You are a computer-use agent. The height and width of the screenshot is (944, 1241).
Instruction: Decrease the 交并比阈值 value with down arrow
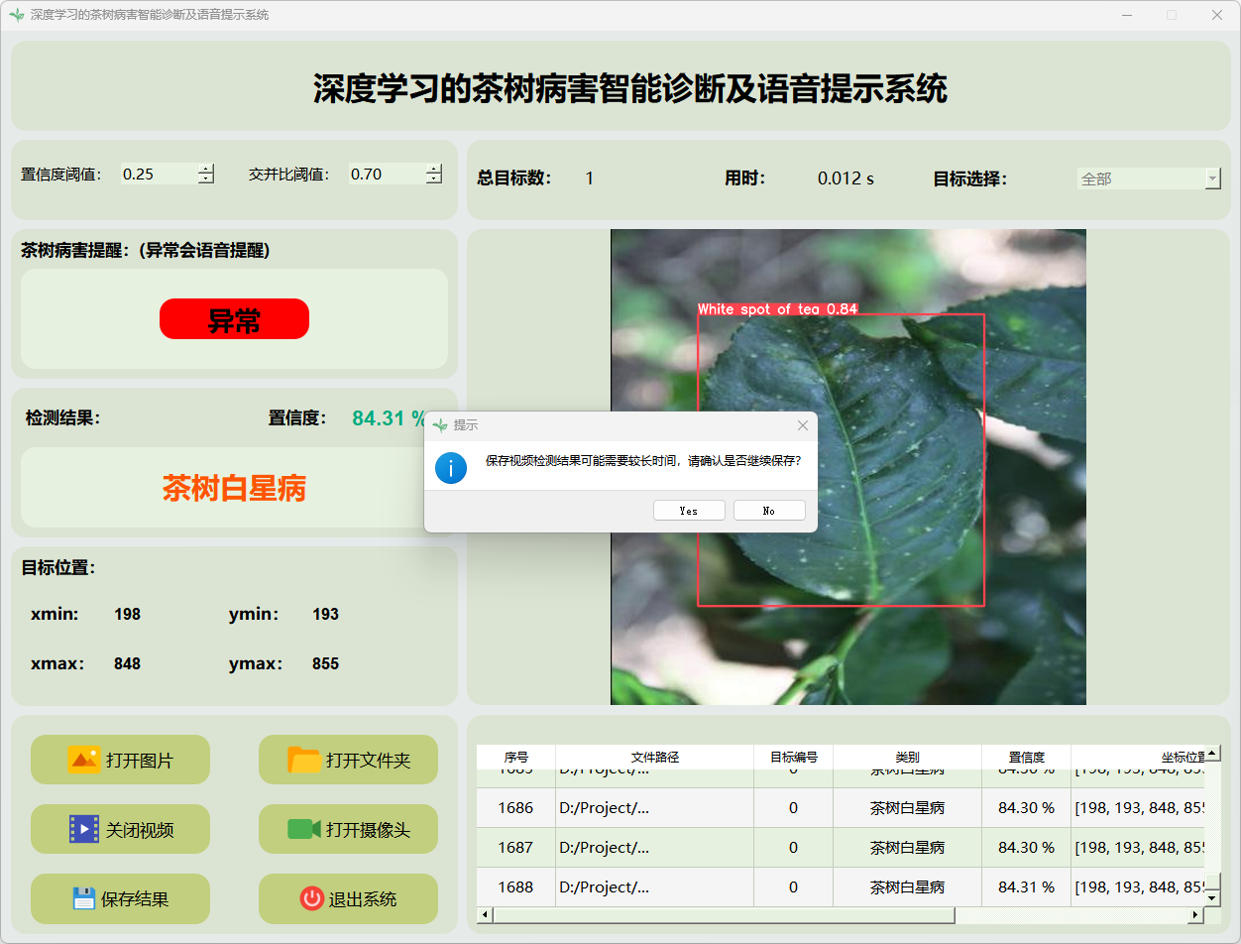point(433,179)
